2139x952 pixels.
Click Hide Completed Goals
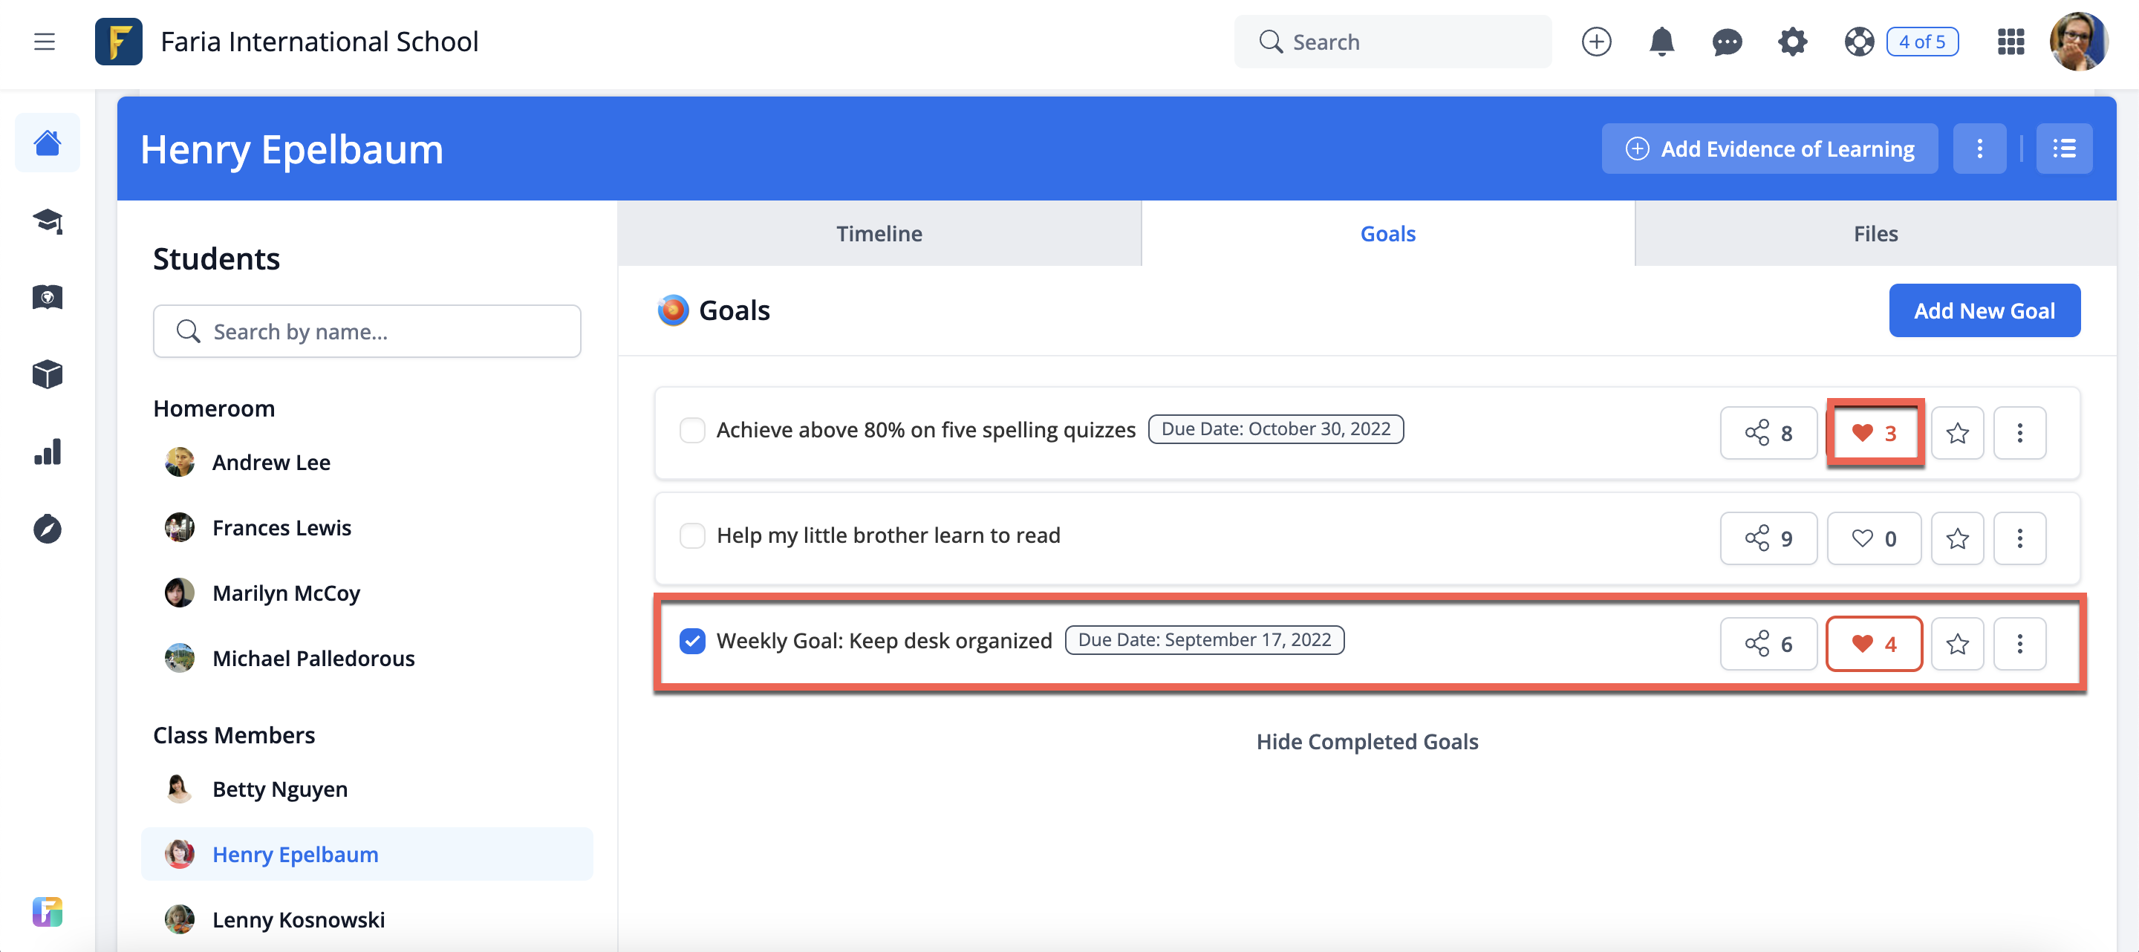[x=1367, y=741]
